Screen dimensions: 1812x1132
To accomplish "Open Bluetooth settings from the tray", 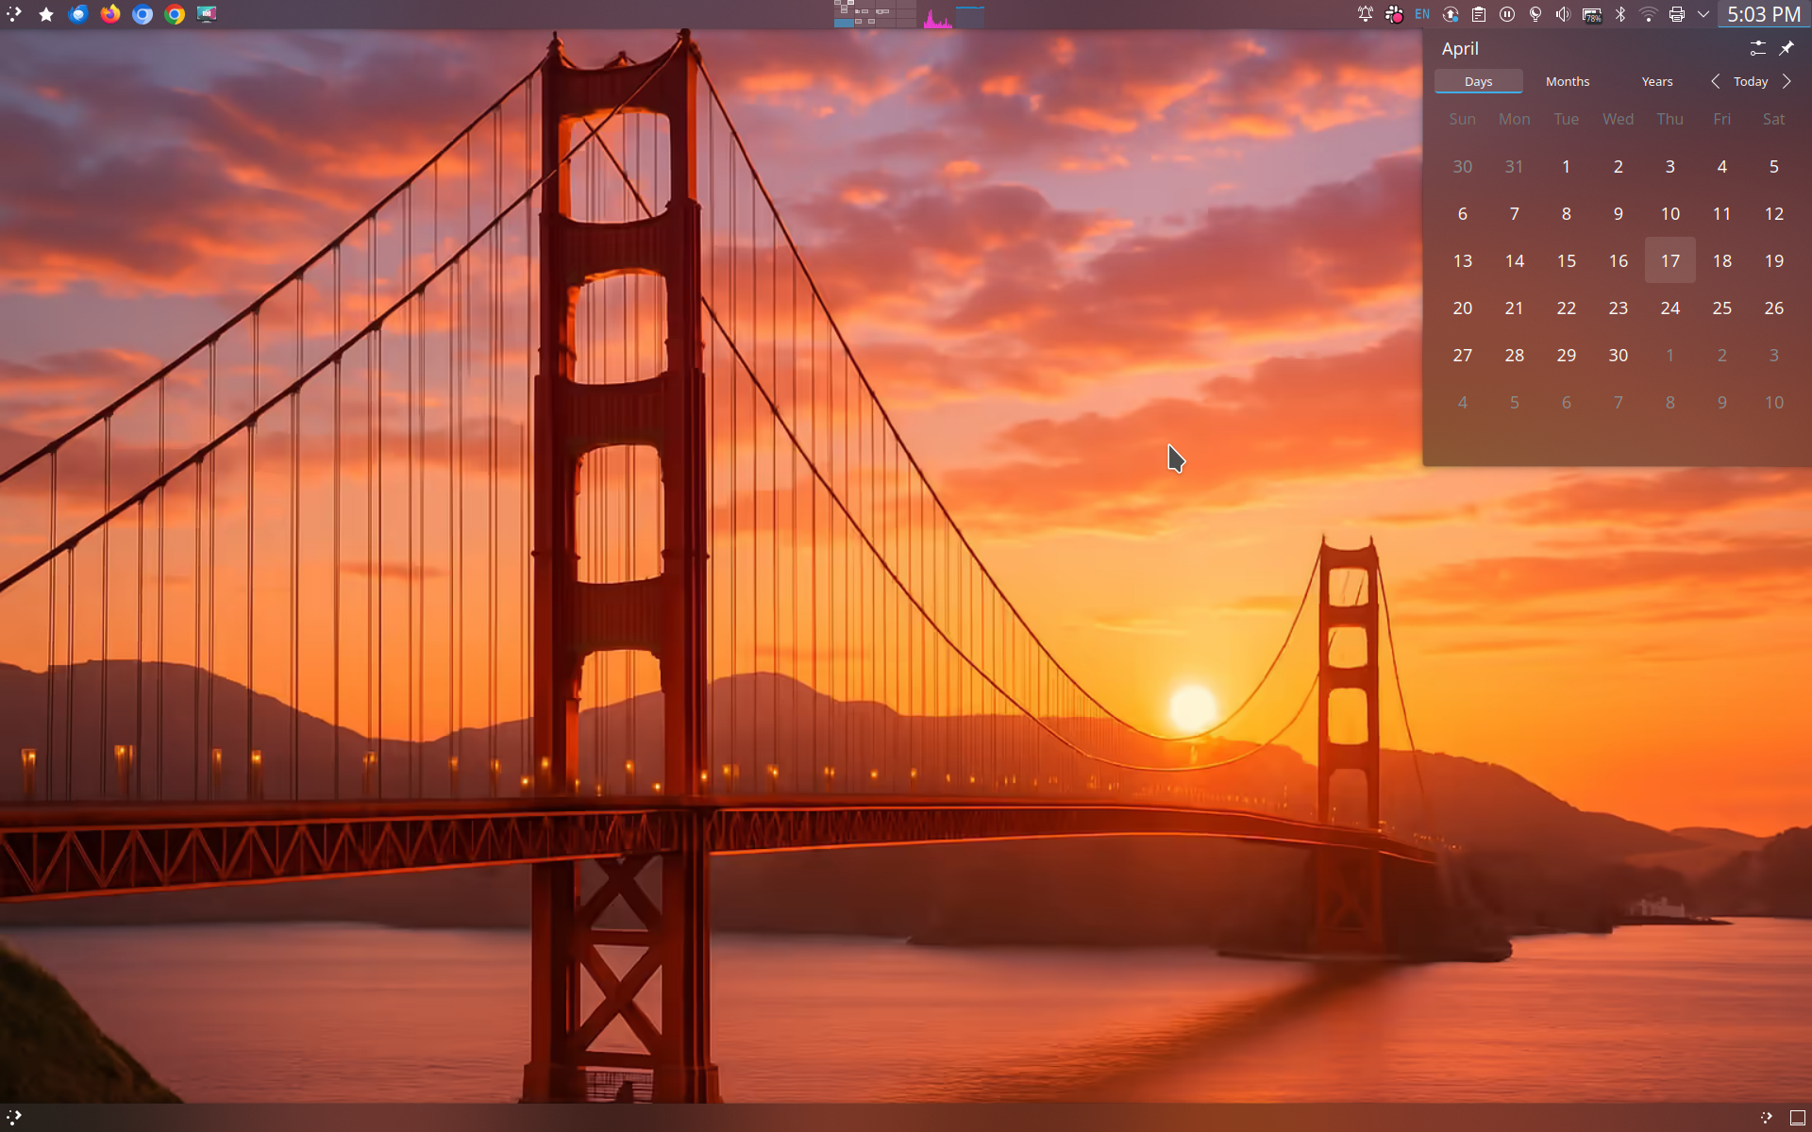I will point(1621,14).
